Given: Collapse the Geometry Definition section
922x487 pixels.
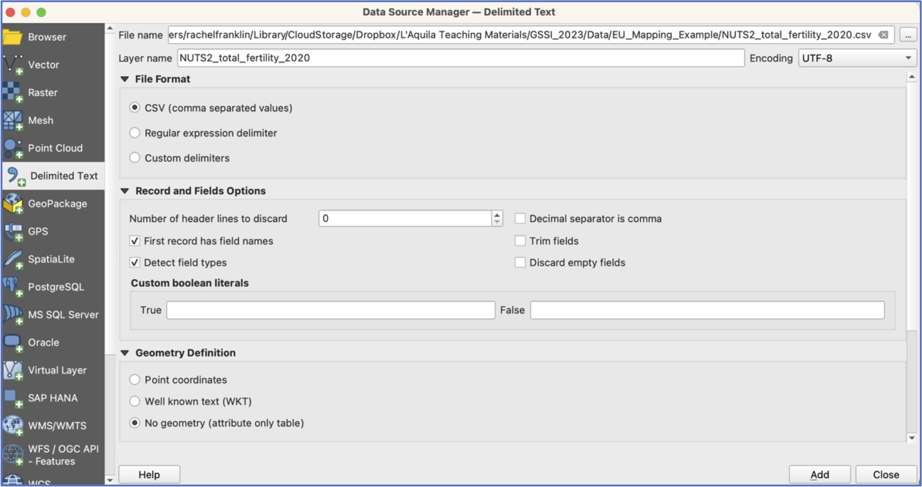Looking at the screenshot, I should pyautogui.click(x=124, y=353).
